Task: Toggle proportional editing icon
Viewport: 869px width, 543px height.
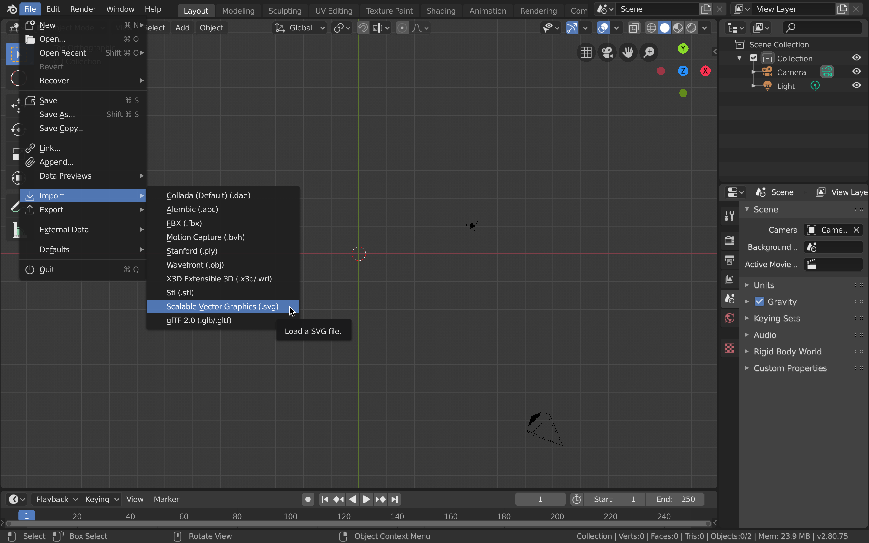Action: [402, 28]
